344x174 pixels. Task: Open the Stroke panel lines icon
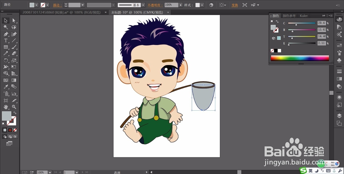coord(339,71)
